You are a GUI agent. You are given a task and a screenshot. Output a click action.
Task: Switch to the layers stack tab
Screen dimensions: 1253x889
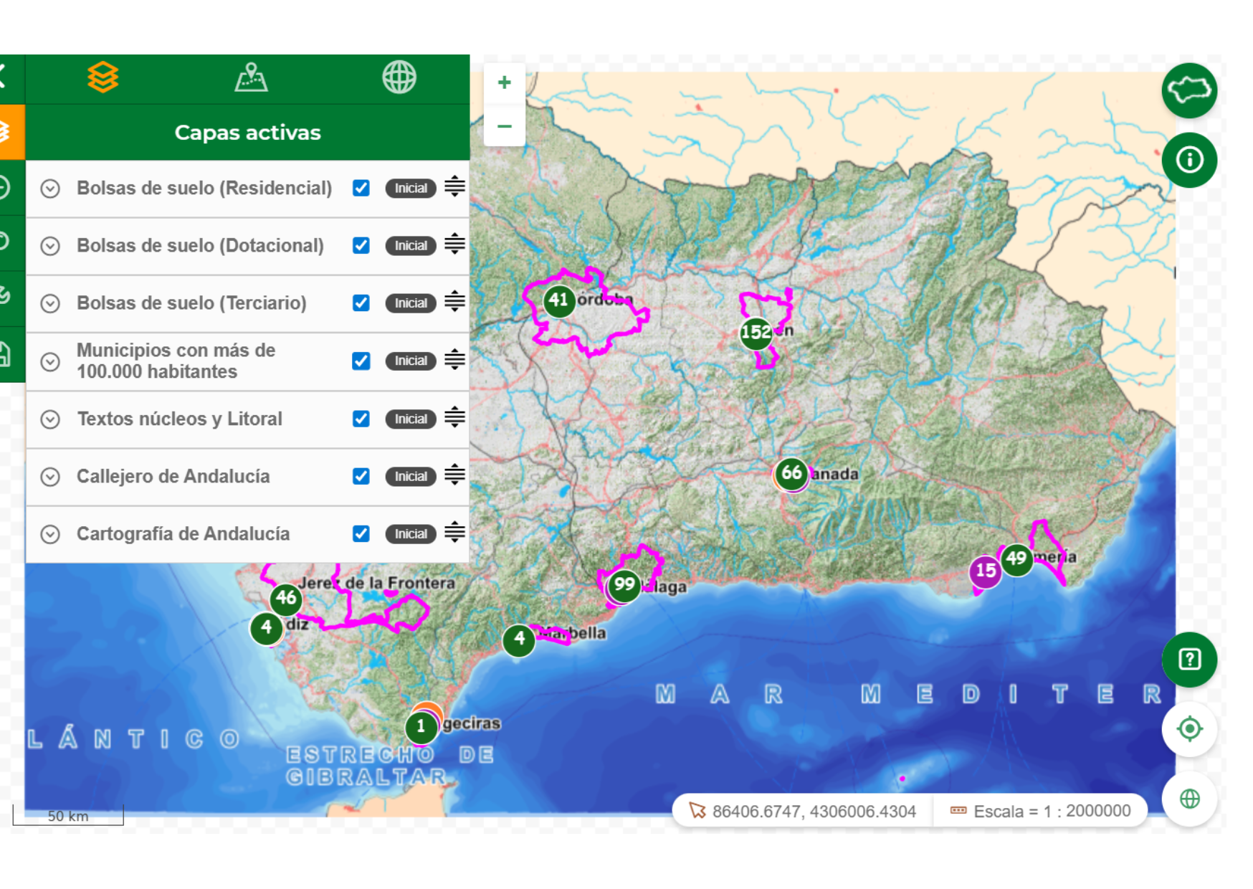pyautogui.click(x=103, y=77)
